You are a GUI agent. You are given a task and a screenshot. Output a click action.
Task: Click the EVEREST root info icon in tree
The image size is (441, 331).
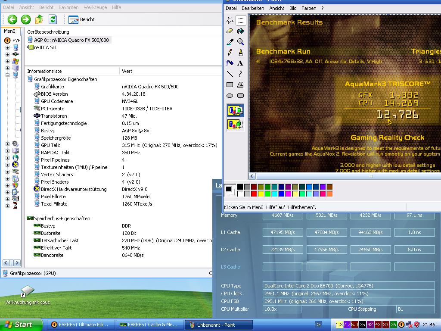(7, 41)
